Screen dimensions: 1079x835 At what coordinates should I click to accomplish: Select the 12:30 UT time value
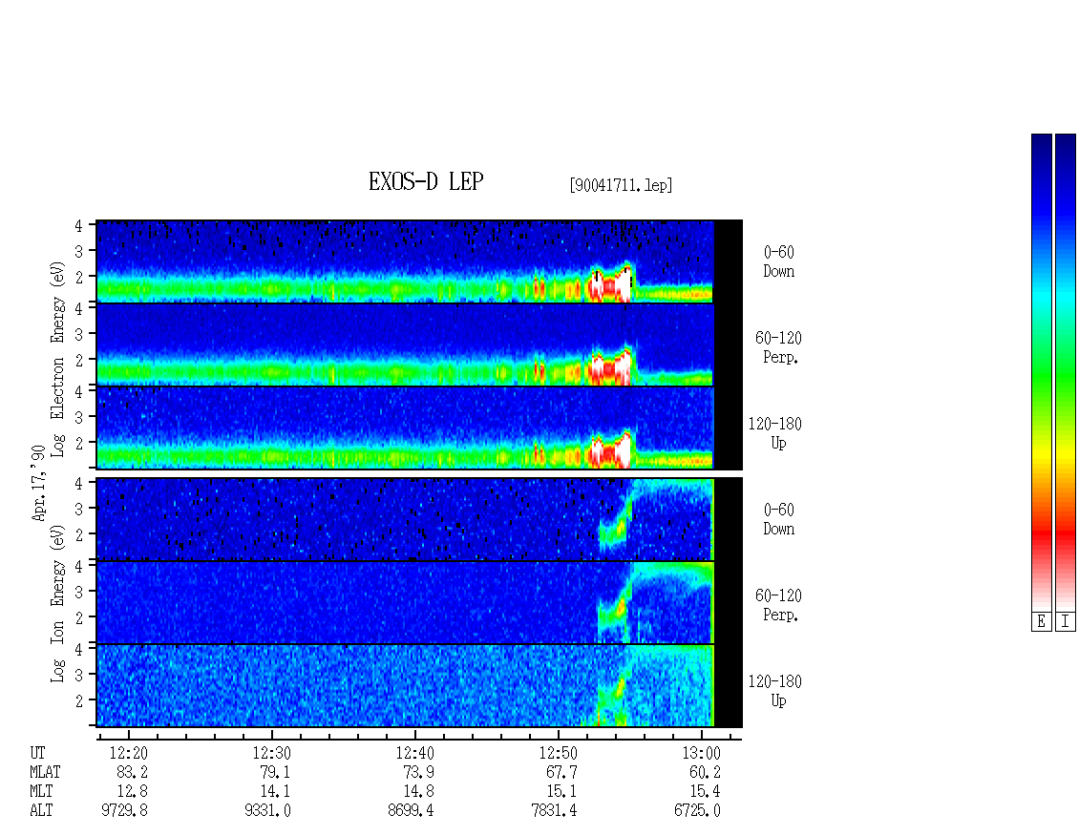[271, 753]
